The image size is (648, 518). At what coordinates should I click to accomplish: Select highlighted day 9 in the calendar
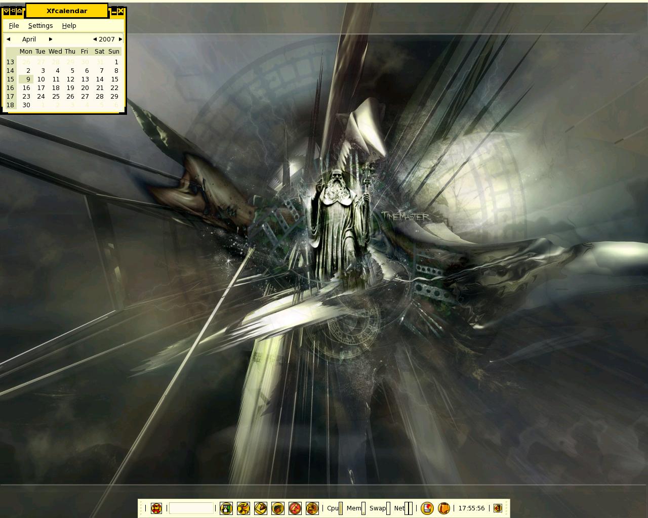coord(26,79)
